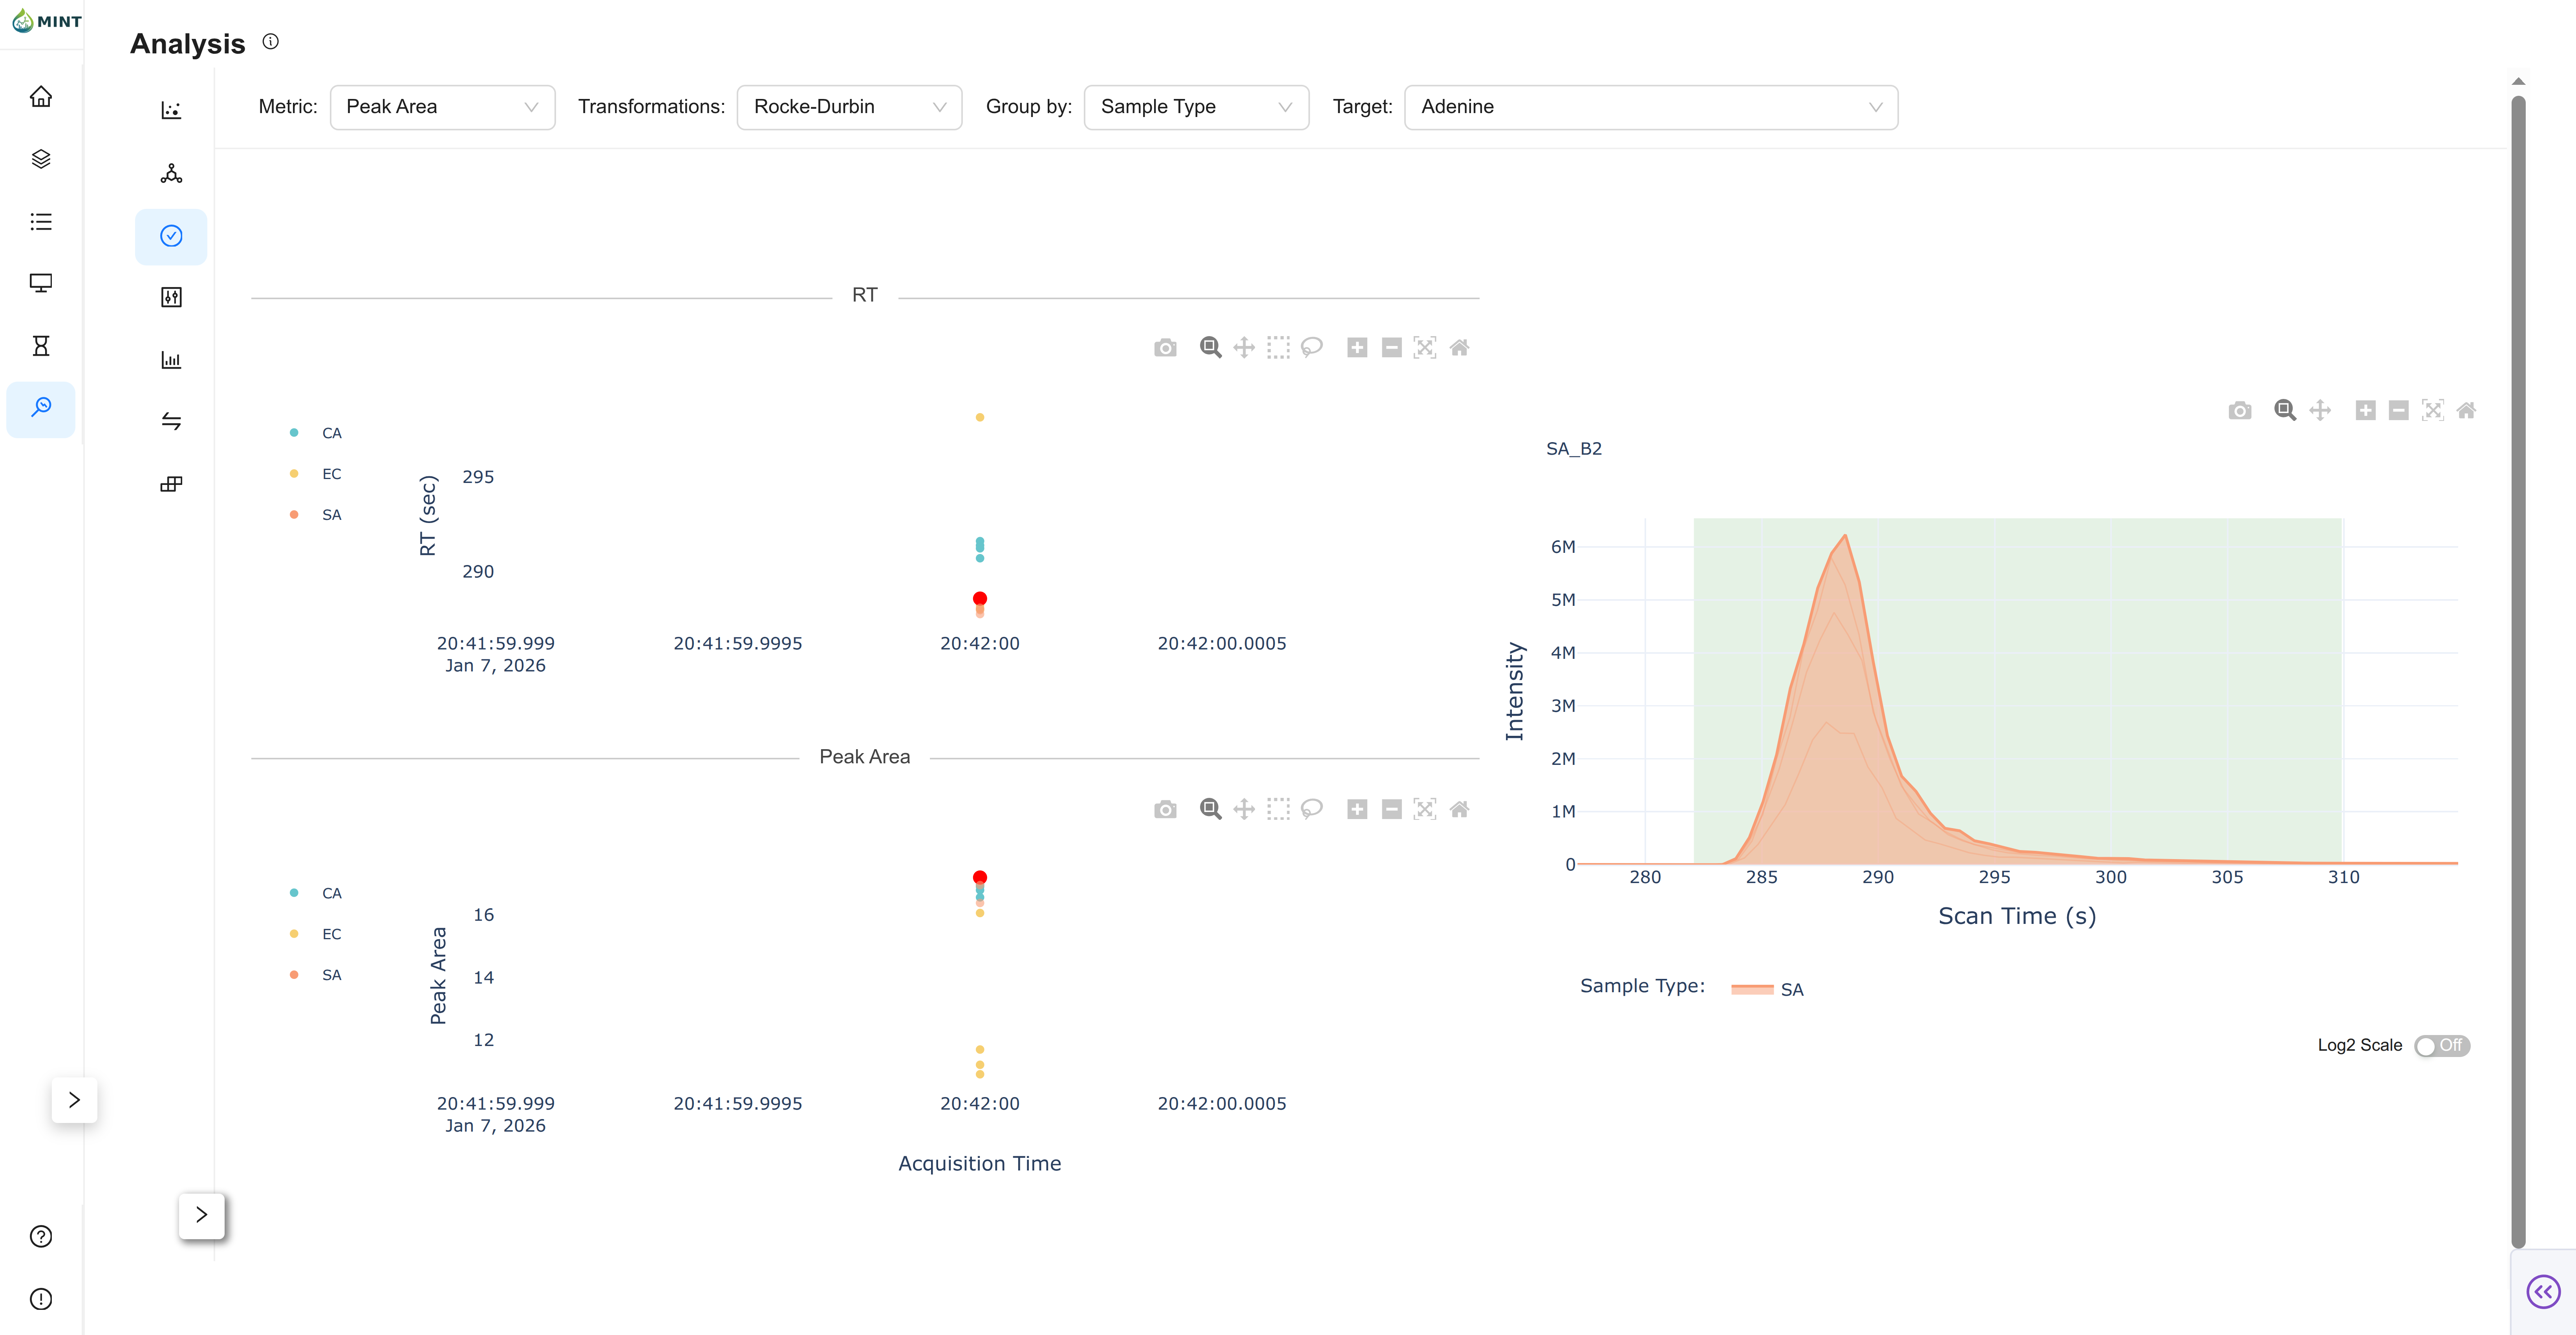This screenshot has width=2576, height=1335.
Task: Open the Metric dropdown showing Peak Area
Action: point(442,107)
